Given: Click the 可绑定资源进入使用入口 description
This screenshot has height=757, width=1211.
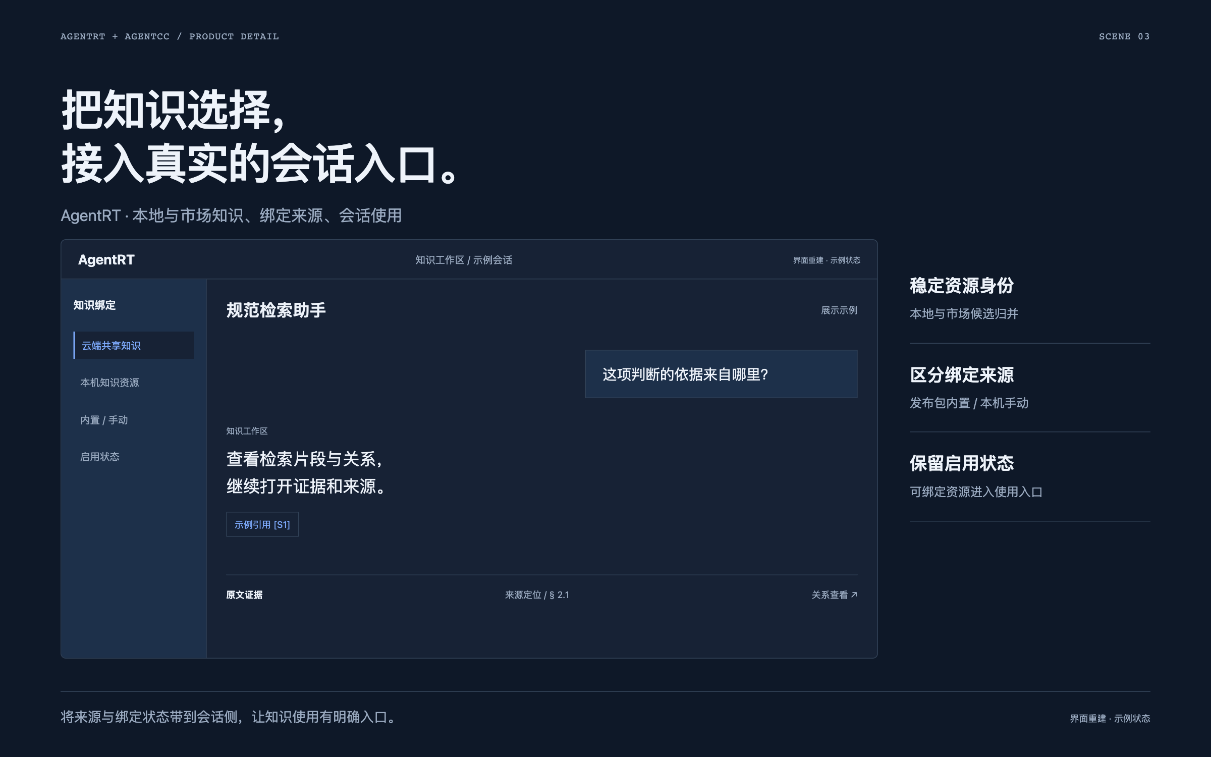Looking at the screenshot, I should tap(976, 492).
